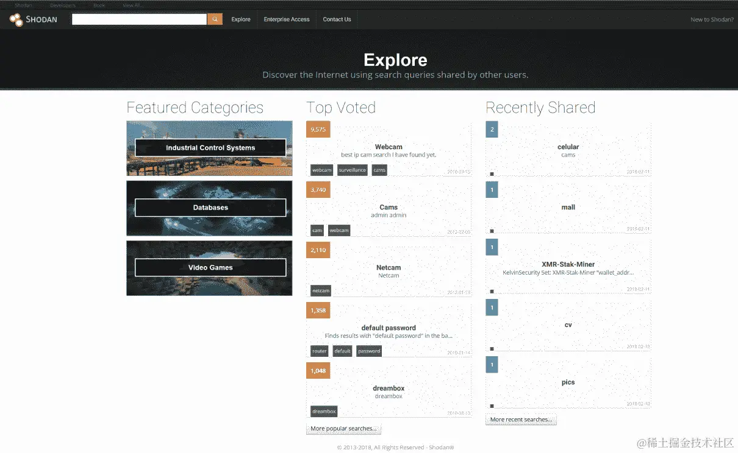Screen dimensions: 738x453
Task: Open the Cams top voted search
Action: (389, 207)
